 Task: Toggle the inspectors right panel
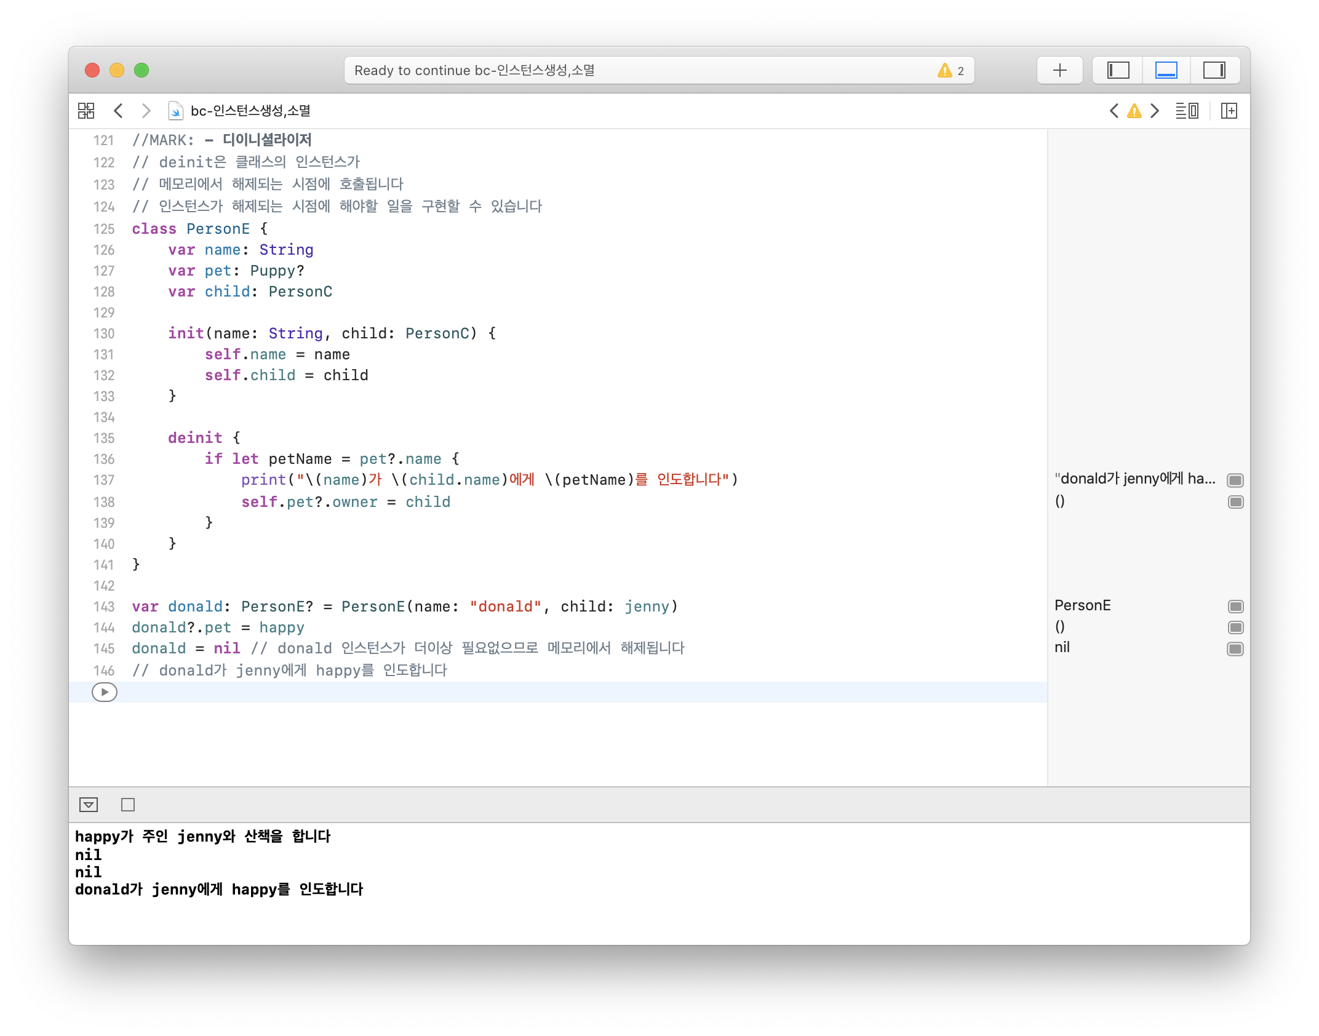1214,70
